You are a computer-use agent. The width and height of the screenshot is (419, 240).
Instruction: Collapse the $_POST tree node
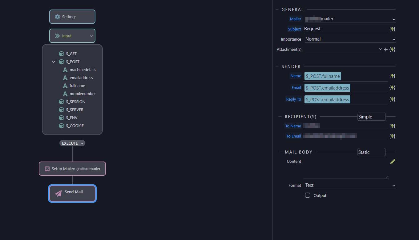(x=54, y=62)
